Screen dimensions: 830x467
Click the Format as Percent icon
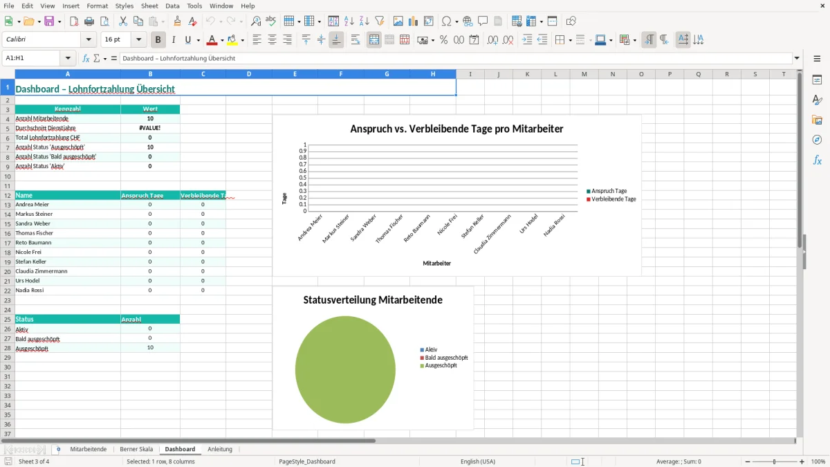point(443,40)
